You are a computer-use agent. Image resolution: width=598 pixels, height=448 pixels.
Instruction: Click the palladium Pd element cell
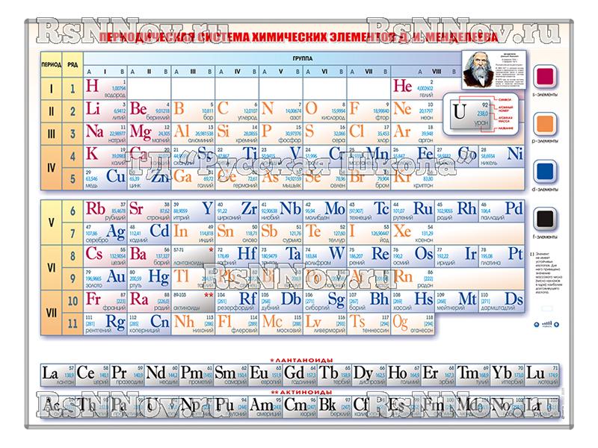point(502,211)
